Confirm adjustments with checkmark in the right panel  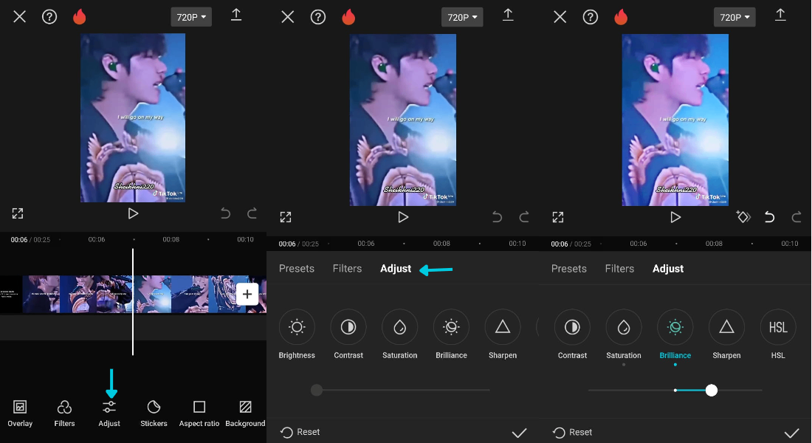pyautogui.click(x=792, y=432)
